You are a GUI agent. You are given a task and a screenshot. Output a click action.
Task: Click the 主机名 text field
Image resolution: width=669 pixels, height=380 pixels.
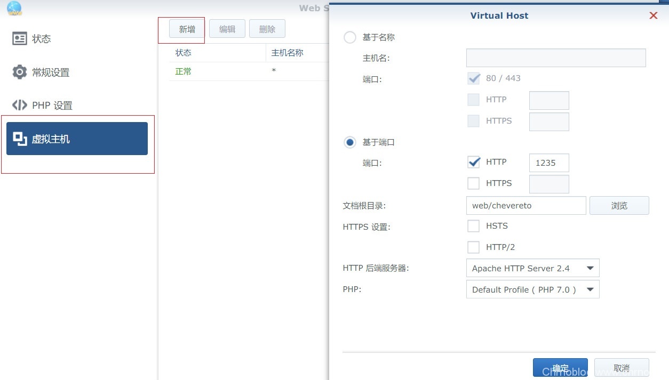pos(555,58)
